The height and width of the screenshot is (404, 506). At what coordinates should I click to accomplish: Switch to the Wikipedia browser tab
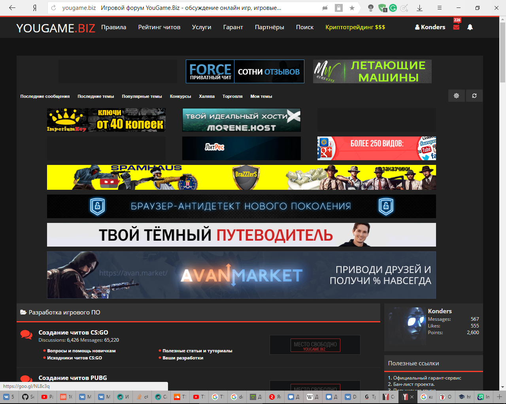click(x=313, y=397)
